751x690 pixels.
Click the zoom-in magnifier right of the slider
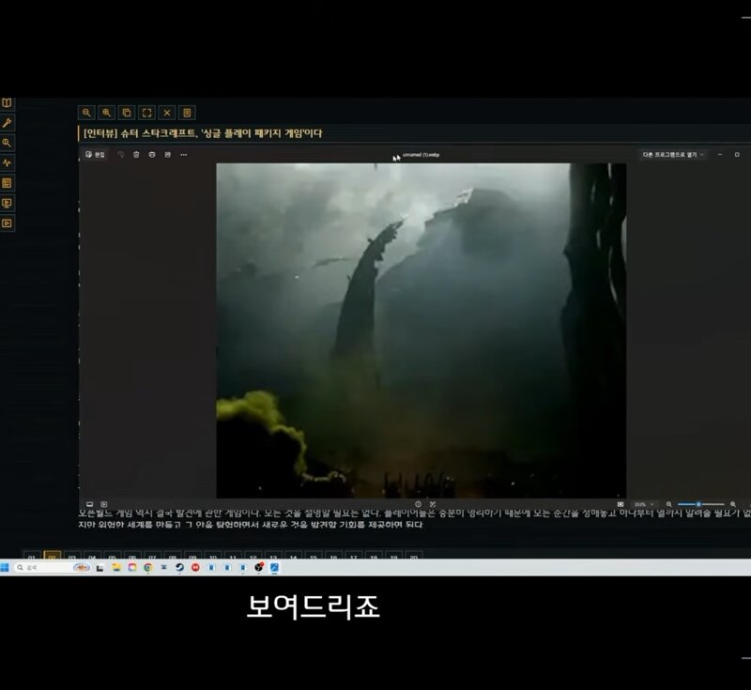pyautogui.click(x=733, y=504)
